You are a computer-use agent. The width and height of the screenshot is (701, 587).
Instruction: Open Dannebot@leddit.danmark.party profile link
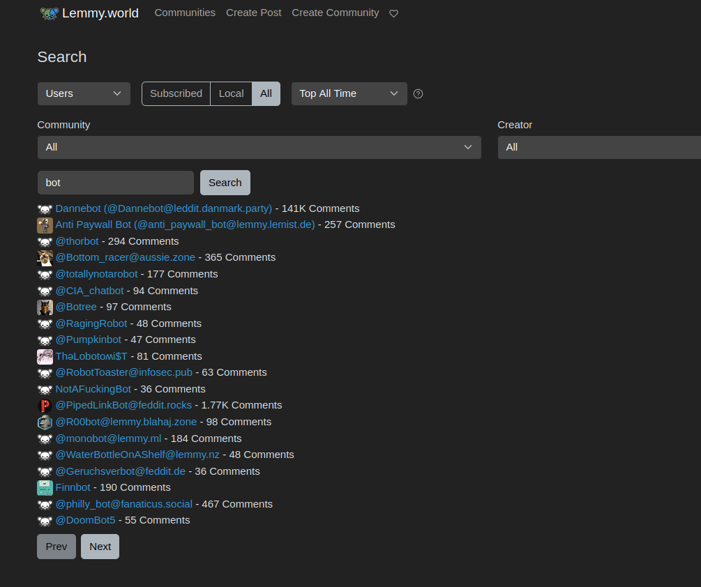tap(164, 208)
